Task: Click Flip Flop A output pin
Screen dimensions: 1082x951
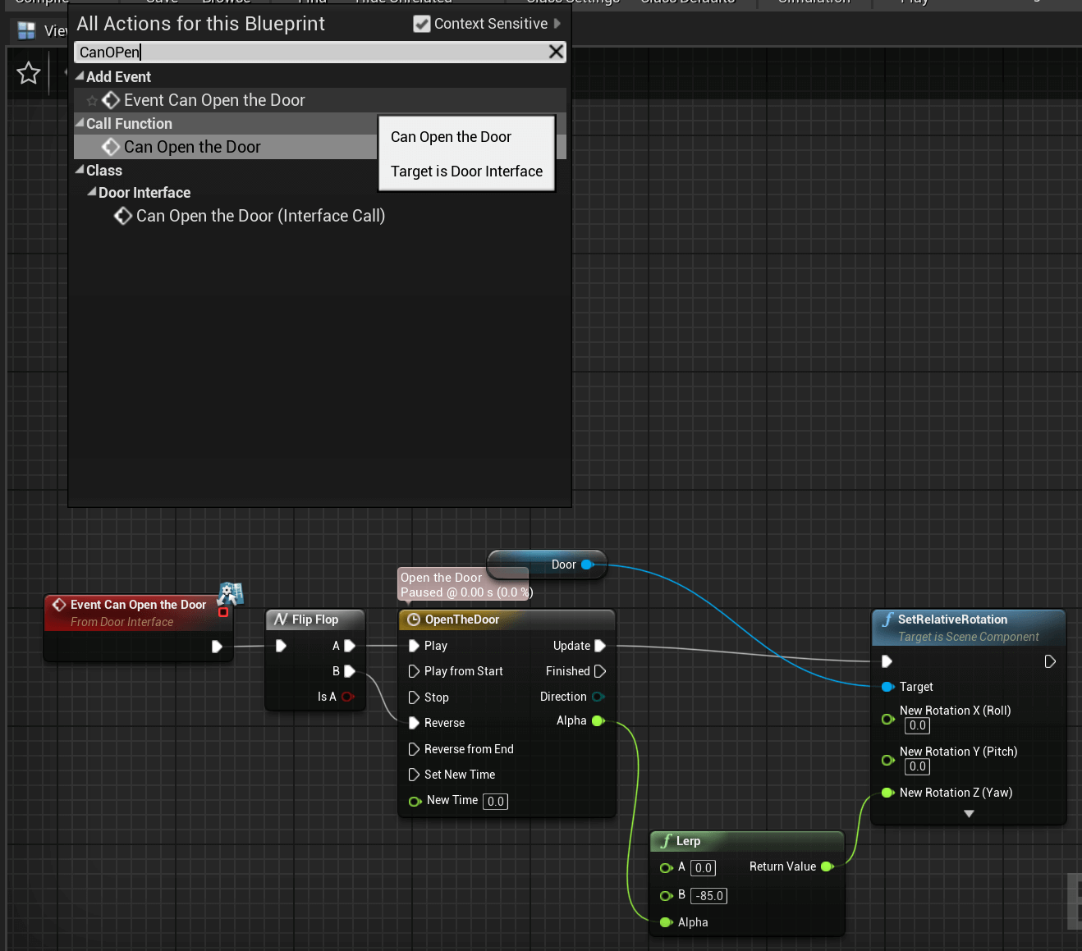Action: (350, 646)
